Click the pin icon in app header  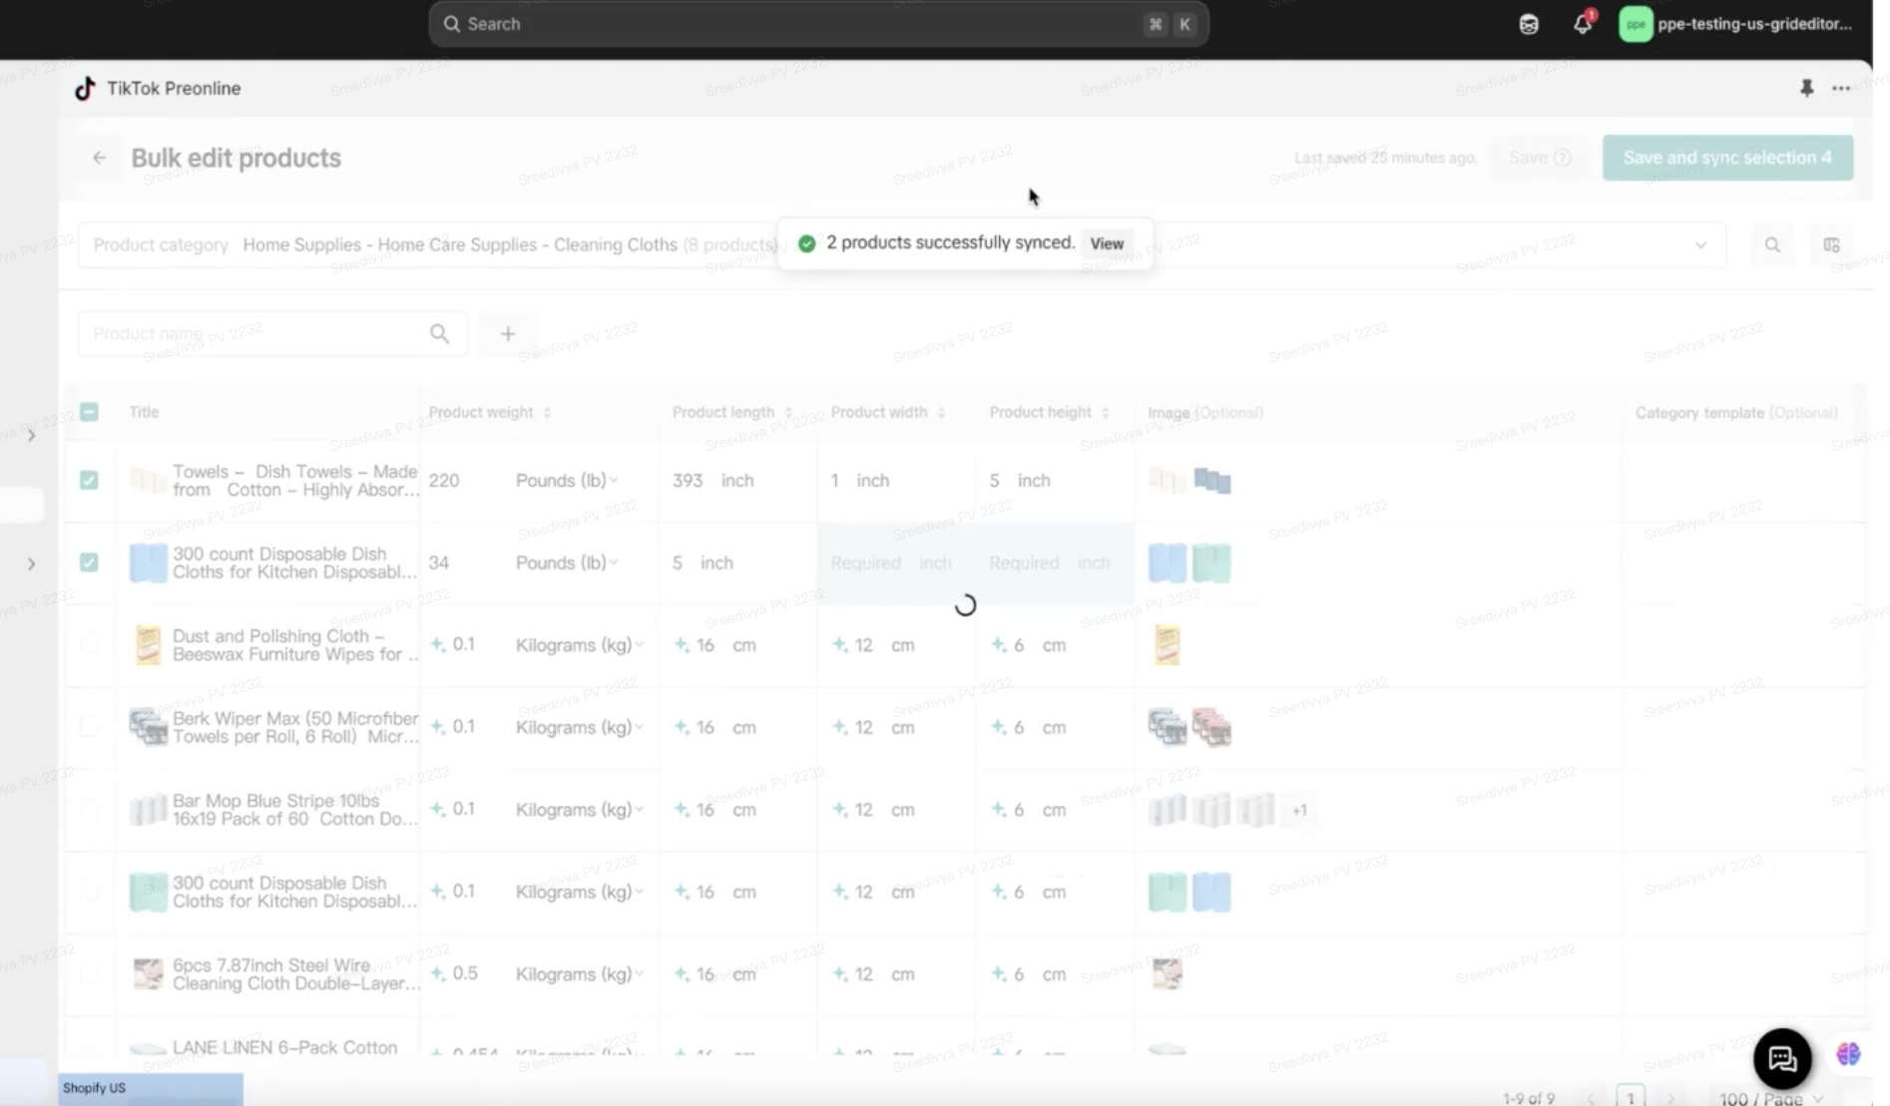pos(1806,89)
